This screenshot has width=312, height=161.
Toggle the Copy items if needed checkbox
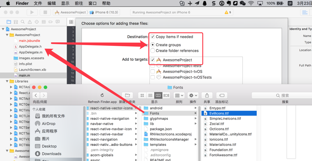152,37
